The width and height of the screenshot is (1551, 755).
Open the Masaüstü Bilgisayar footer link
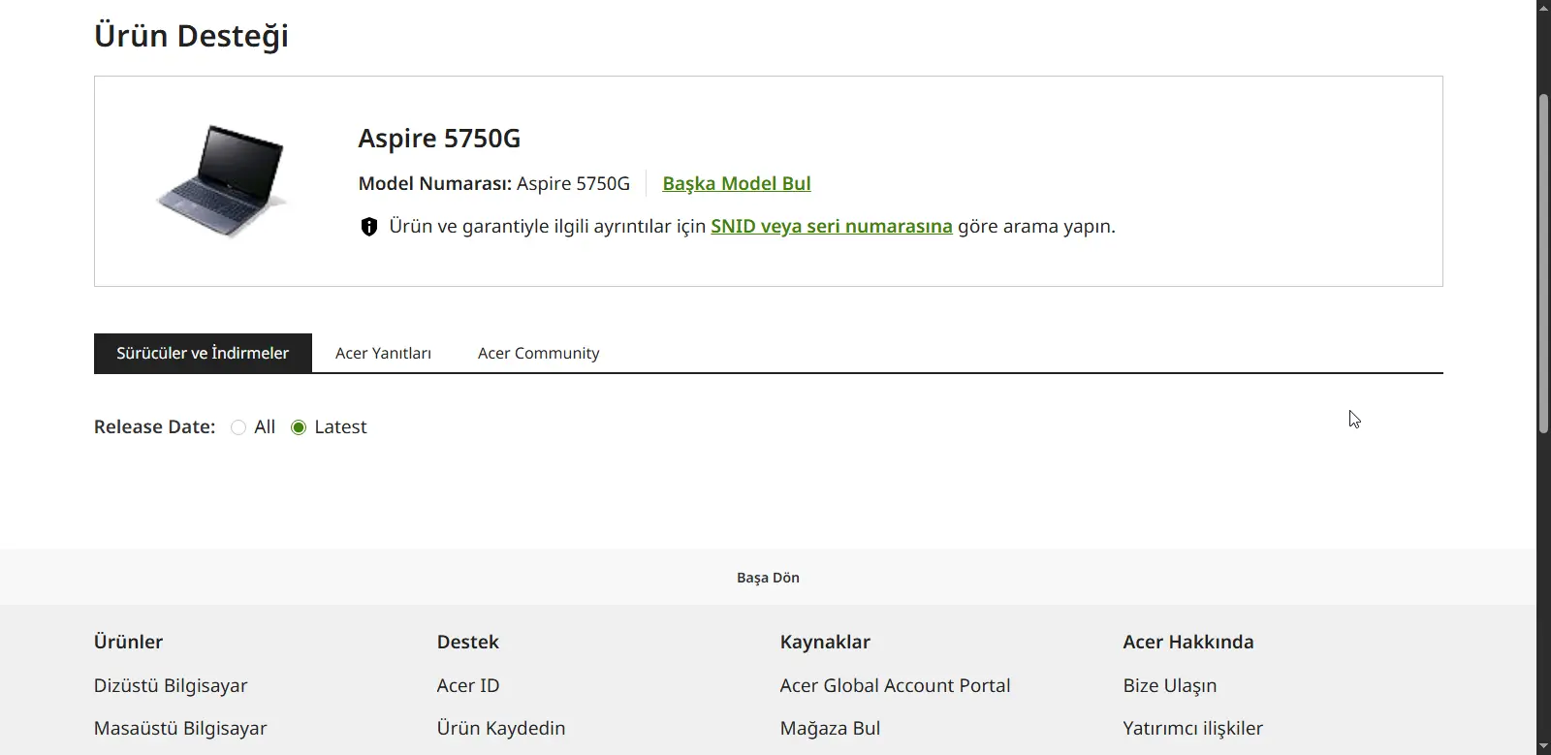(180, 728)
